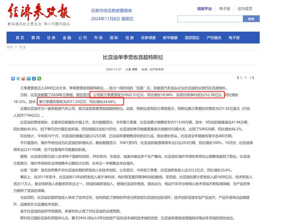Open the 市场 section
Viewport: 281px width, 220px height.
click(98, 38)
